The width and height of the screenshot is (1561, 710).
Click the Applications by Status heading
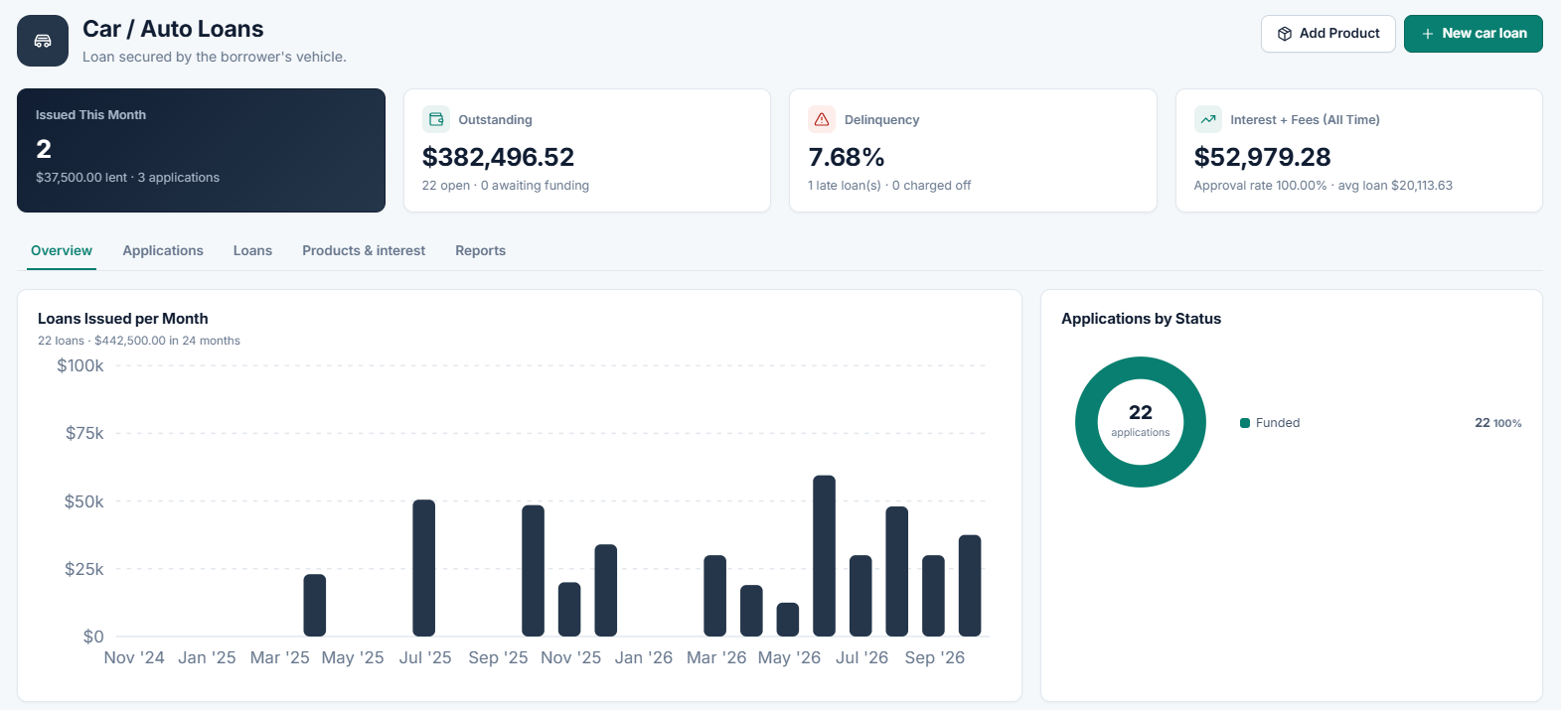(x=1141, y=319)
